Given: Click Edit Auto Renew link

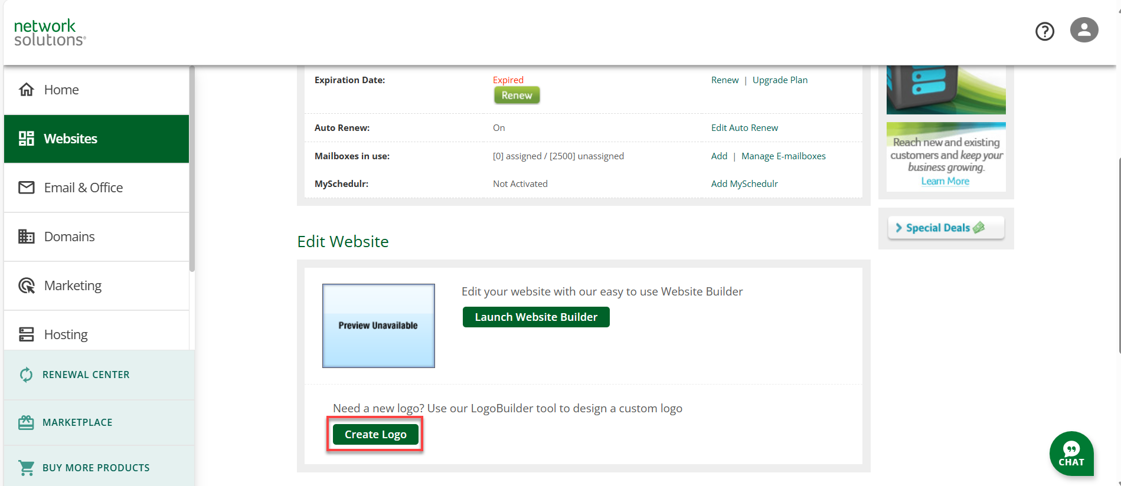Looking at the screenshot, I should 744,128.
